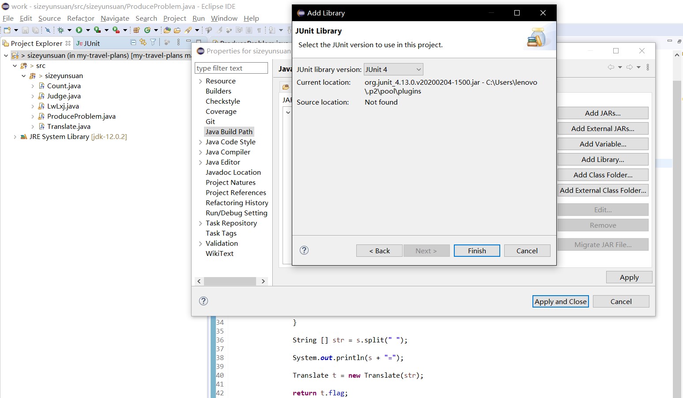Expand the Java Code Style category

click(x=200, y=142)
